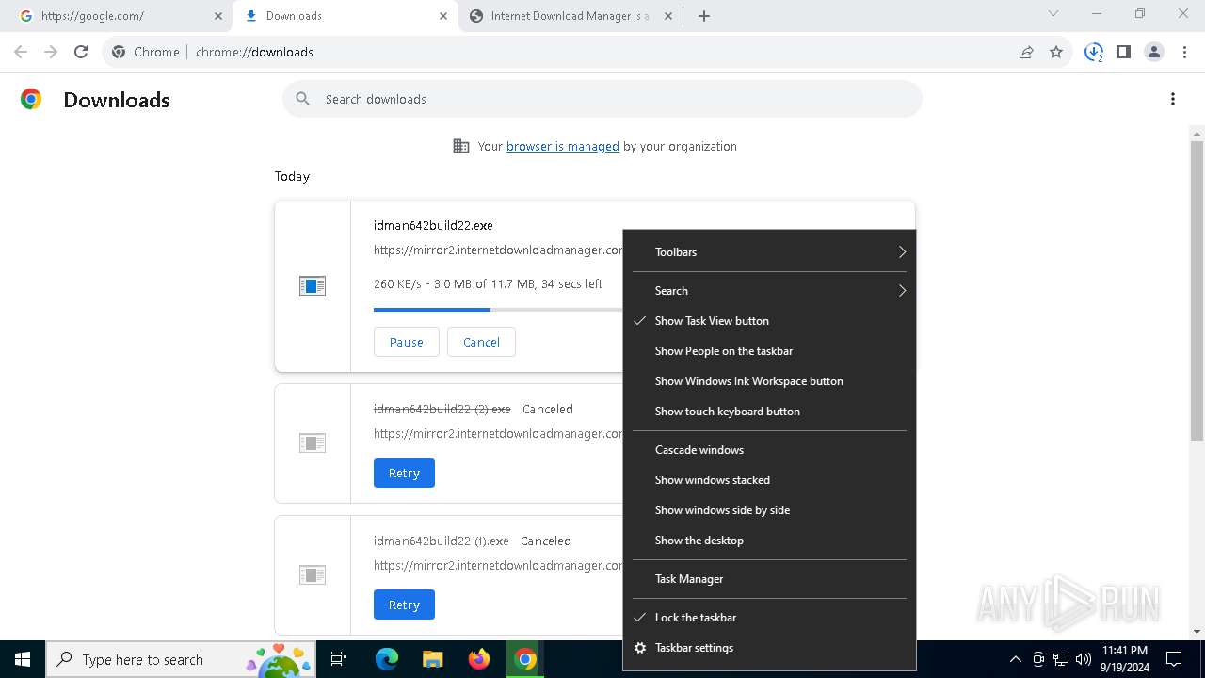Image resolution: width=1205 pixels, height=678 pixels.
Task: Launch Firefox from the taskbar
Action: click(x=479, y=659)
